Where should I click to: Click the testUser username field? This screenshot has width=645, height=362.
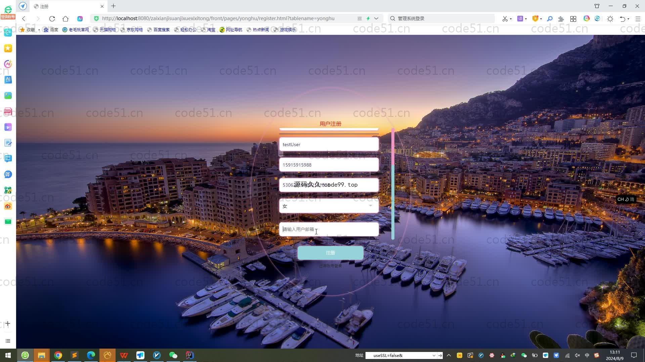pyautogui.click(x=329, y=144)
